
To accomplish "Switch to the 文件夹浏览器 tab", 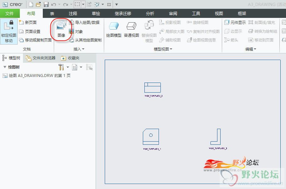I will tap(41, 58).
